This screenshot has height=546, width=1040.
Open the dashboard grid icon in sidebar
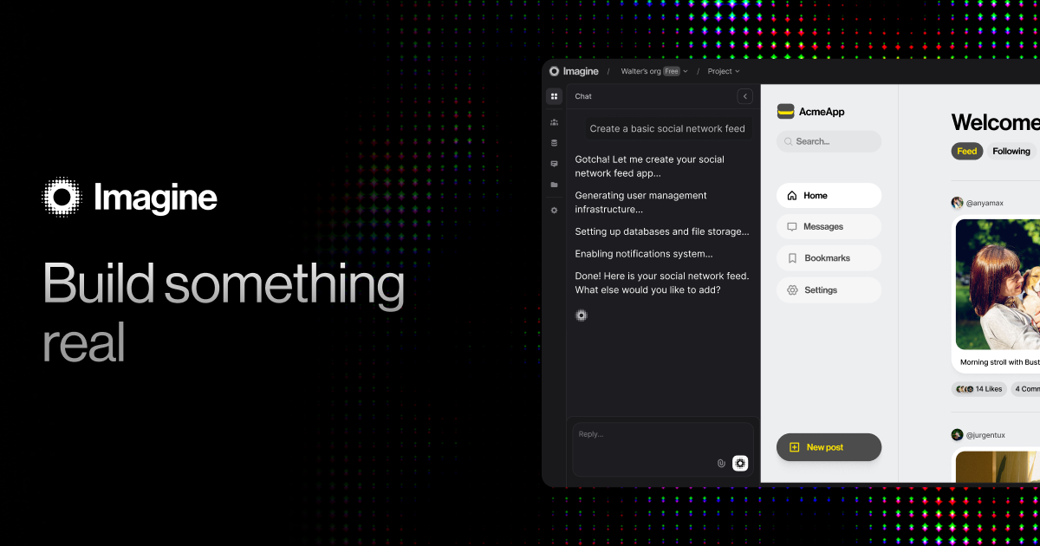pyautogui.click(x=554, y=96)
